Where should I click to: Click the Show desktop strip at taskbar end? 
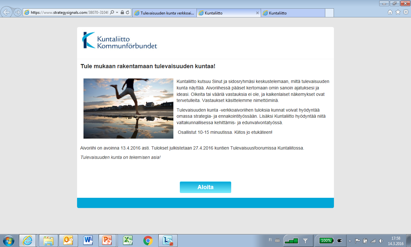click(x=408, y=241)
